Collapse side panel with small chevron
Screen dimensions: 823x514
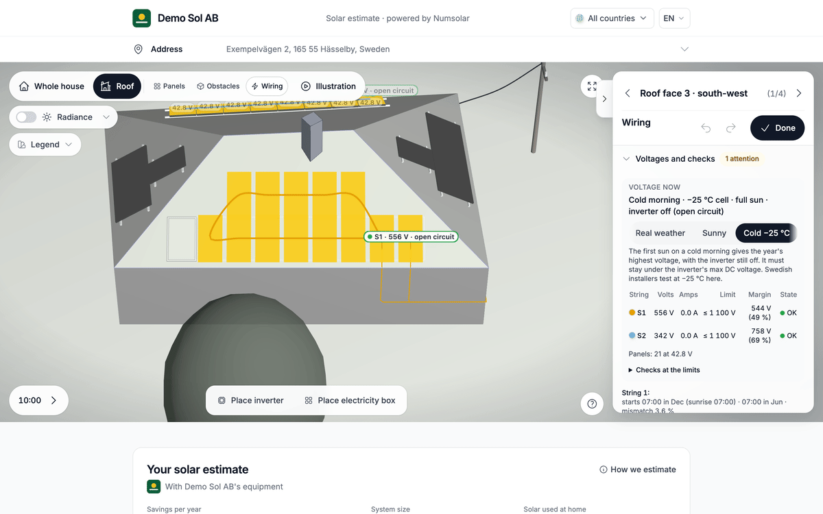pyautogui.click(x=604, y=99)
